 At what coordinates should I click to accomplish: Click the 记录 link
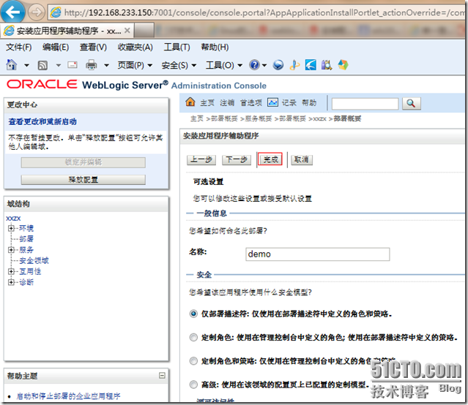pos(289,103)
